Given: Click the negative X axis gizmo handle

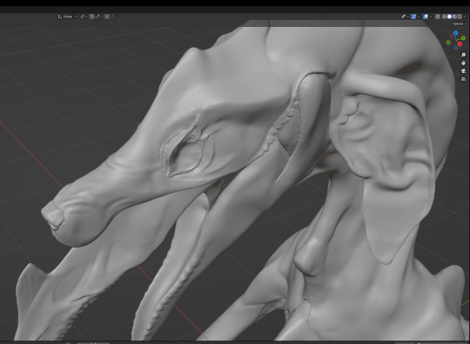Looking at the screenshot, I should coord(452,36).
